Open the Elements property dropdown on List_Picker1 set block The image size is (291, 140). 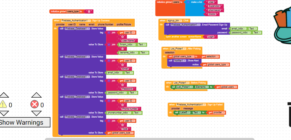click(207, 87)
